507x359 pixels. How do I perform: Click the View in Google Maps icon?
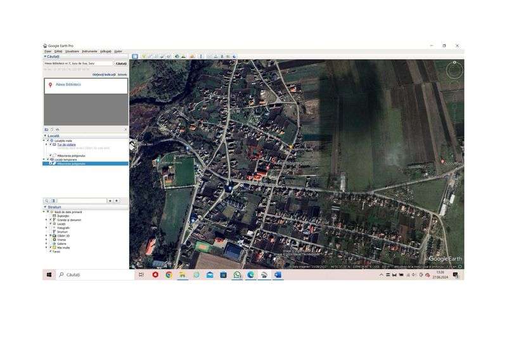pyautogui.click(x=228, y=56)
